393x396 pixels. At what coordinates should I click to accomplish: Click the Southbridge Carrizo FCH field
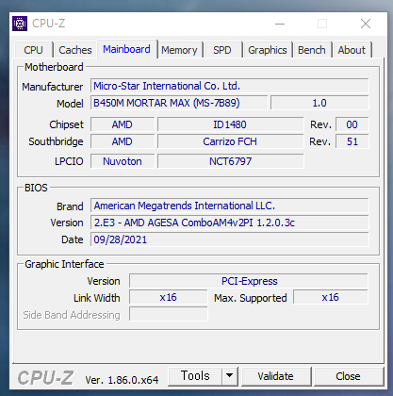pos(230,141)
